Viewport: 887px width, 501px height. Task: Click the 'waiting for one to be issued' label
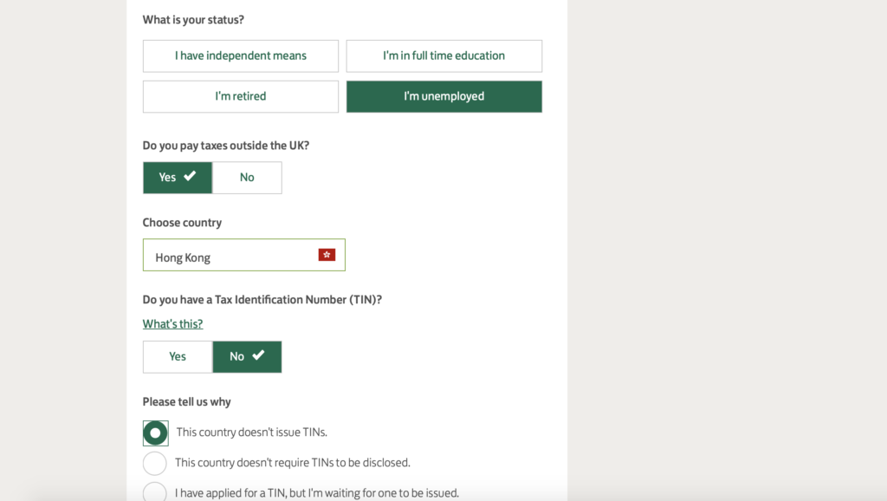(x=317, y=493)
